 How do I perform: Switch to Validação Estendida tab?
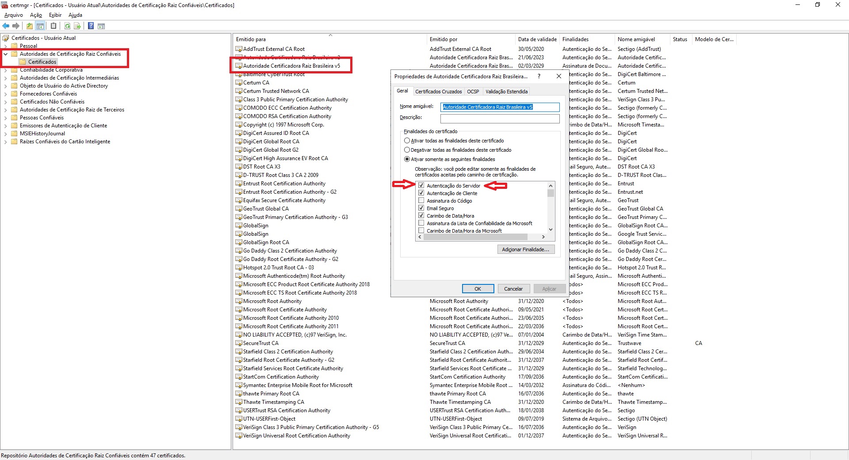pos(506,92)
